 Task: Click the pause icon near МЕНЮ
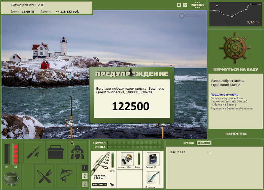(179, 5)
